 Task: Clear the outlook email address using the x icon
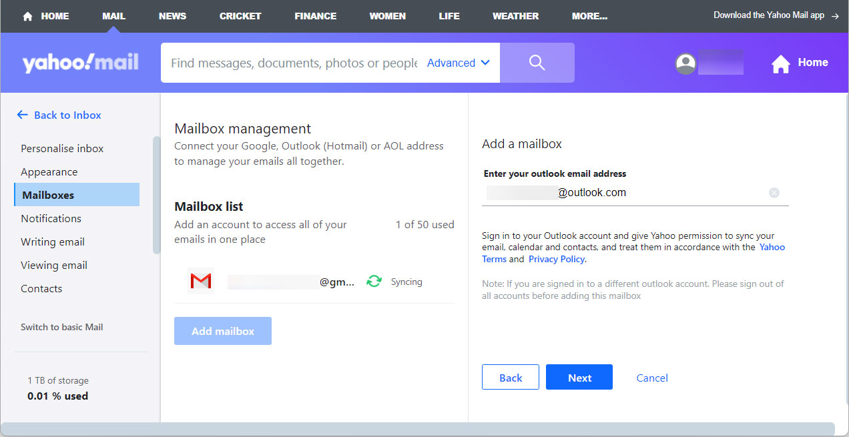coord(774,193)
